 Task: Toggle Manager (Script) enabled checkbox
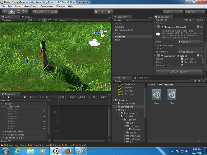[162, 27]
